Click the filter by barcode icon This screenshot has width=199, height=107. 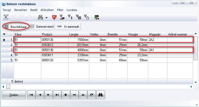pyautogui.click(x=78, y=17)
